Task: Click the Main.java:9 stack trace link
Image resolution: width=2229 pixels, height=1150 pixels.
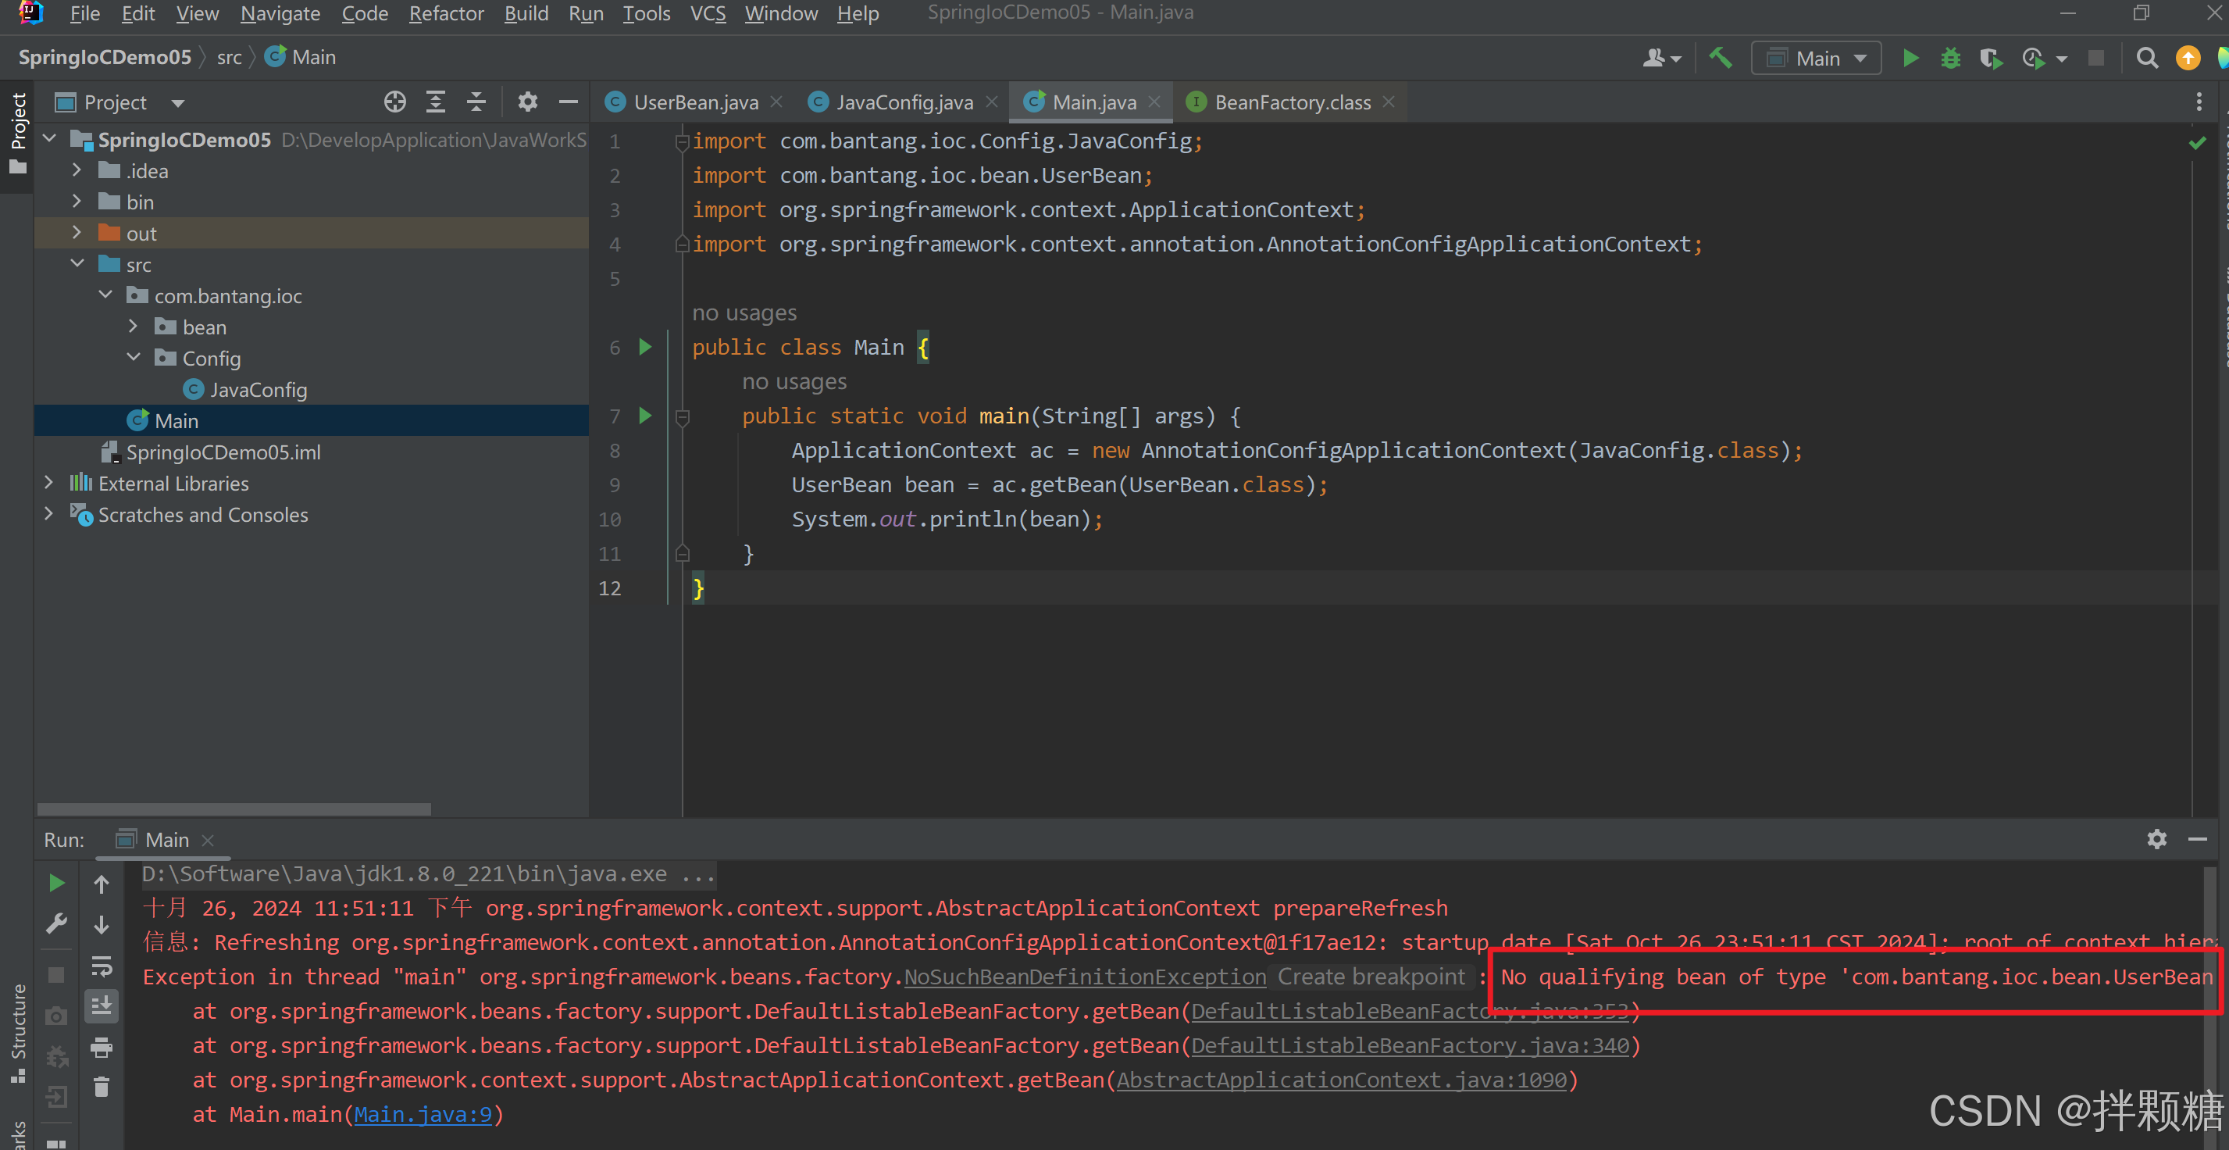Action: click(x=423, y=1113)
